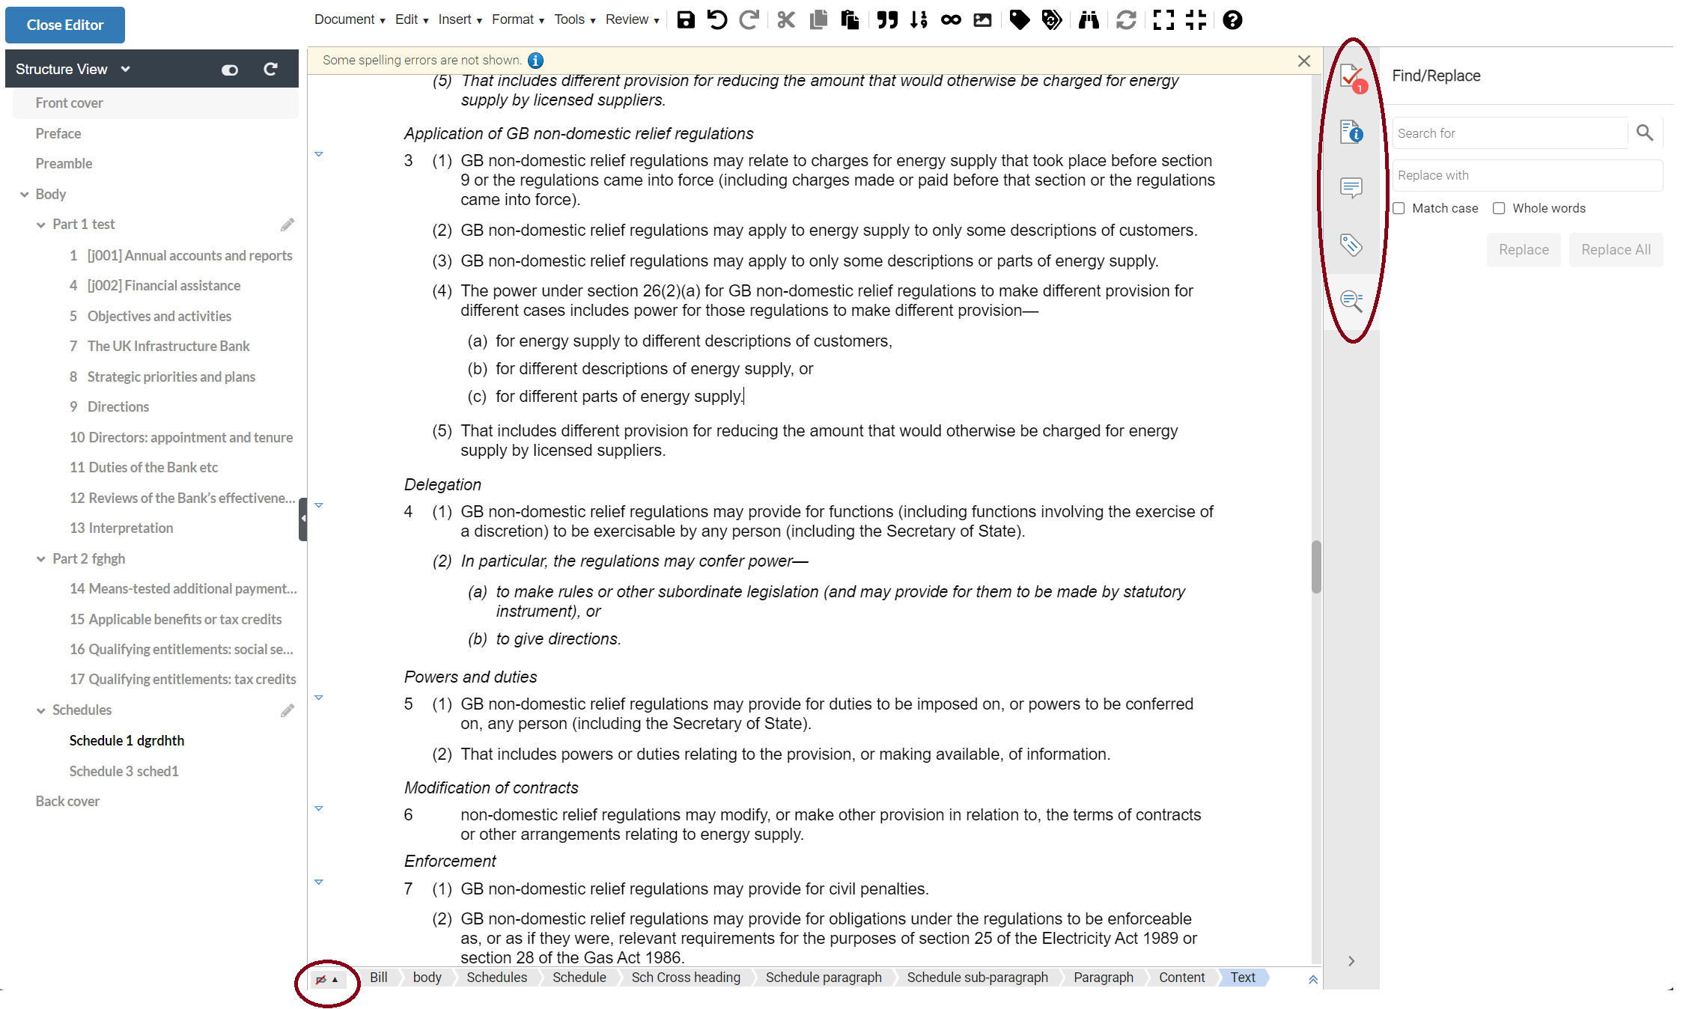Select Schedule 1 dgrdhth in tree
This screenshot has height=1009, width=1683.
click(127, 741)
